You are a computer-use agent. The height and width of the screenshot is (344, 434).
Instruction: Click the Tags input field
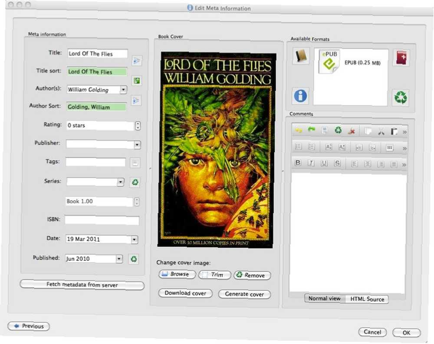click(96, 162)
